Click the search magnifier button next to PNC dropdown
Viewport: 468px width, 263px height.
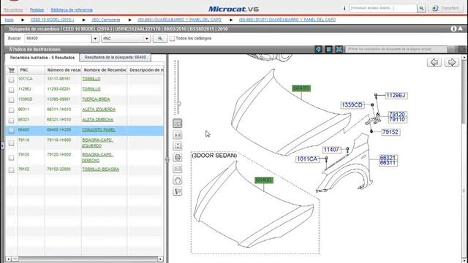click(x=160, y=39)
